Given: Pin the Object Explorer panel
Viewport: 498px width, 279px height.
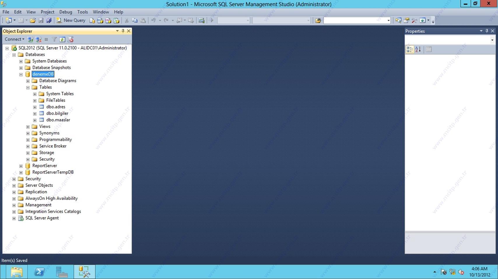Looking at the screenshot, I should click(x=123, y=31).
